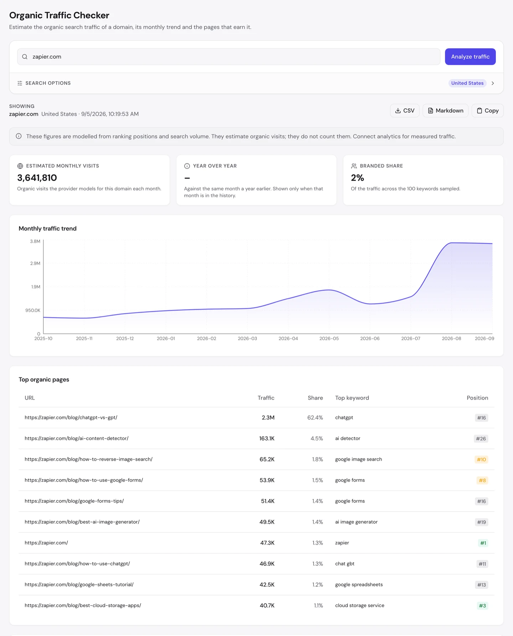513x636 pixels.
Task: Click the 'cloud storage service' keyword
Action: (x=360, y=605)
